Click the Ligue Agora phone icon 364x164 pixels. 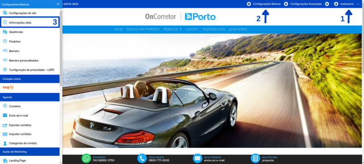(142, 159)
